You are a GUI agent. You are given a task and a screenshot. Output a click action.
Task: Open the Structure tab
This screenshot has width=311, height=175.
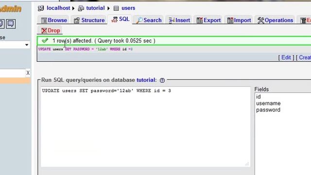coord(89,20)
